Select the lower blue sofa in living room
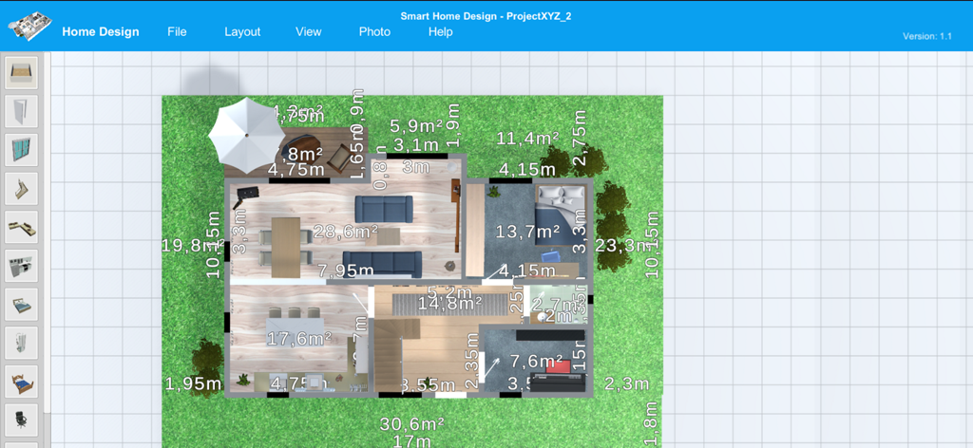973x448 pixels. (x=384, y=264)
